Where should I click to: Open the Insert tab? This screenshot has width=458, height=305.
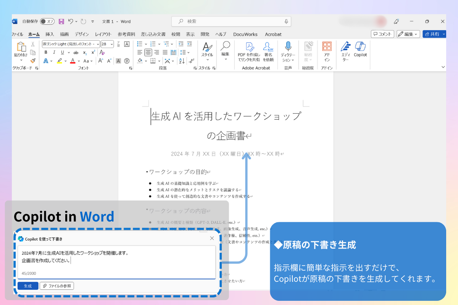(50, 34)
